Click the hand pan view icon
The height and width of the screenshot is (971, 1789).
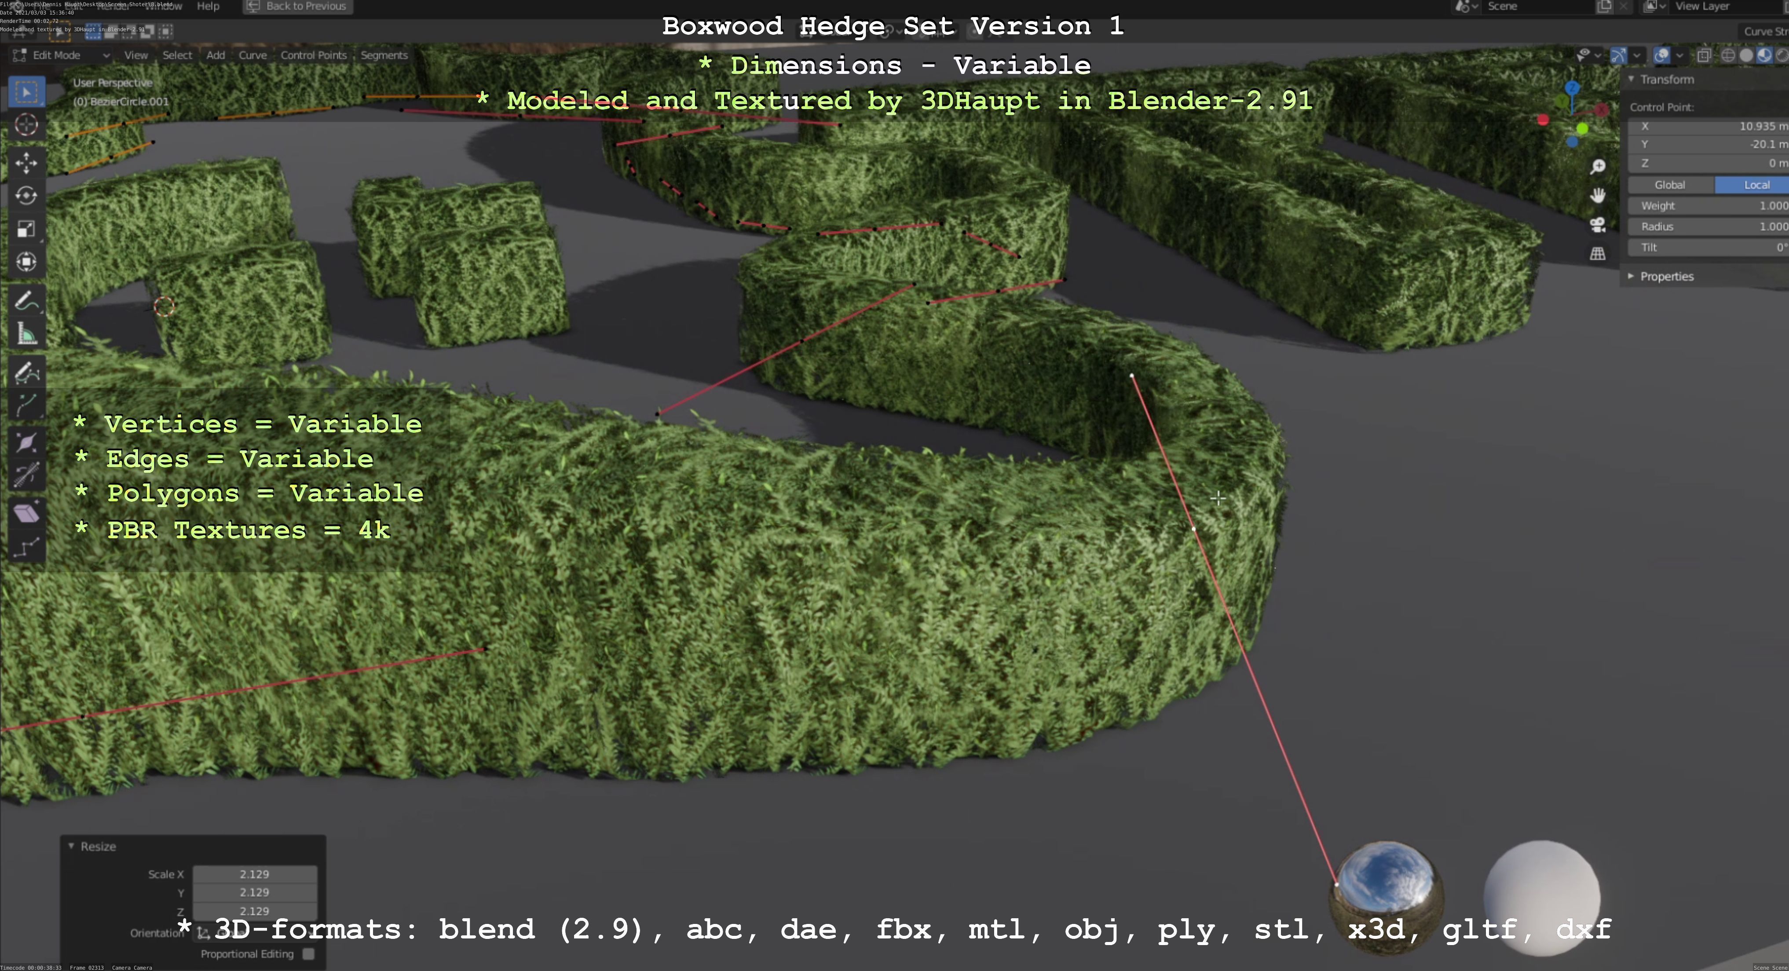pos(1597,196)
